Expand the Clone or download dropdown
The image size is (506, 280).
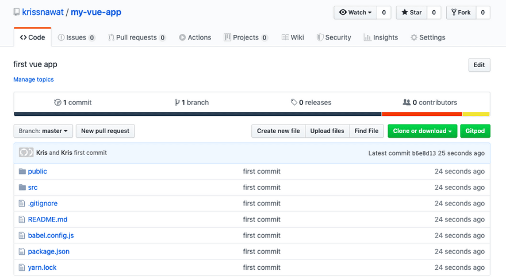(x=423, y=131)
